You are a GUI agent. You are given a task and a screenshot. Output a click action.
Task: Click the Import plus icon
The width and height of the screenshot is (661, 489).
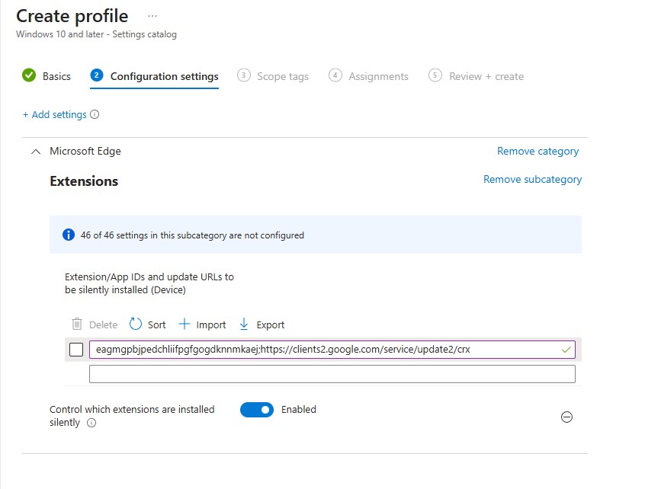(184, 324)
